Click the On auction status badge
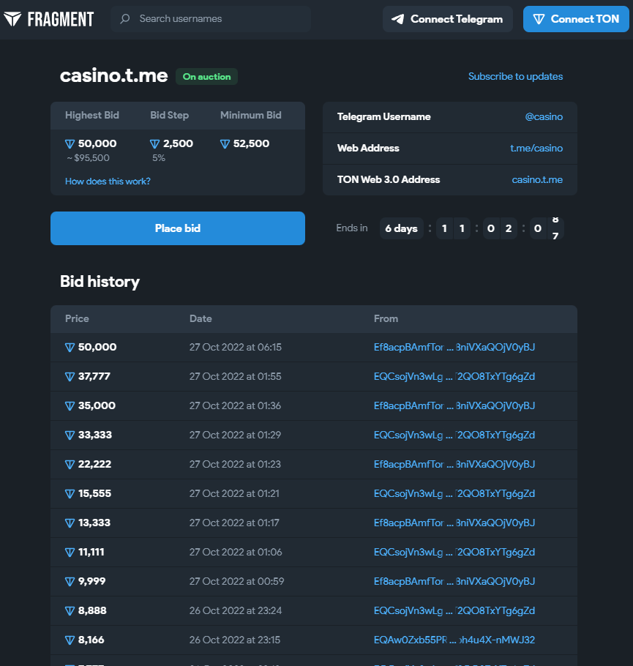The height and width of the screenshot is (666, 633). 206,76
